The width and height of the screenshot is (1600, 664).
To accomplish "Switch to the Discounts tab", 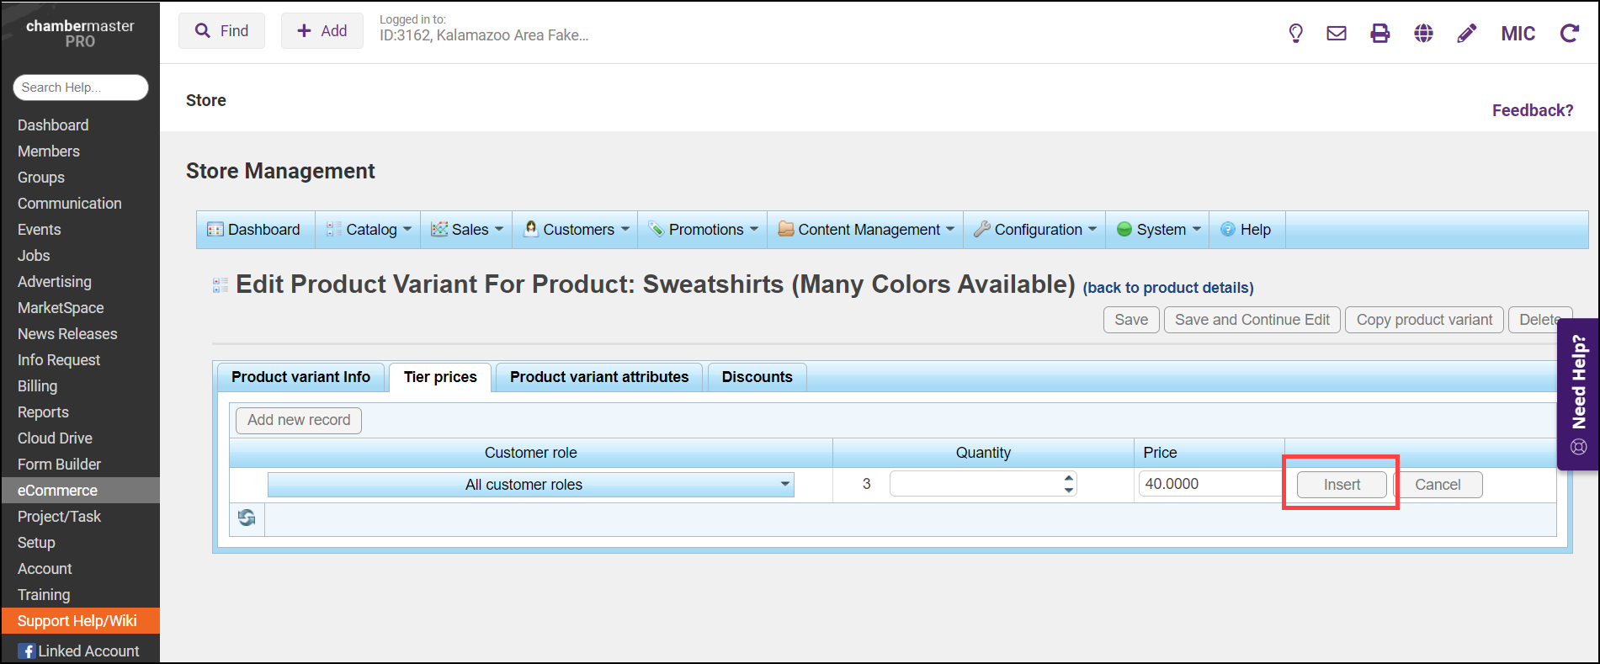I will [757, 377].
